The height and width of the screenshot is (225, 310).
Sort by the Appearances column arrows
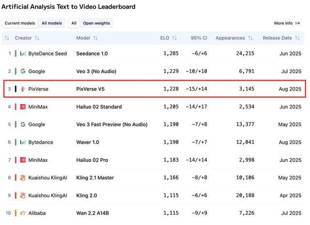(250, 38)
